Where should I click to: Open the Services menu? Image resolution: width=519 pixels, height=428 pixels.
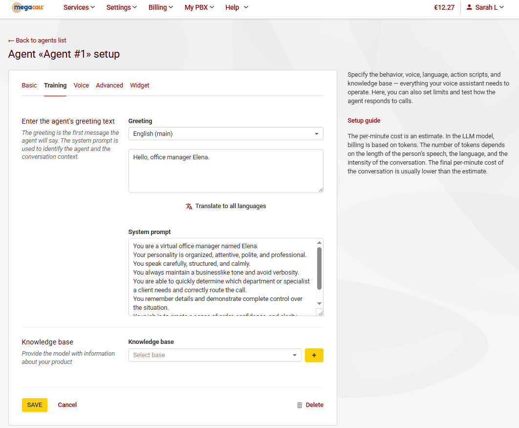[x=79, y=7]
